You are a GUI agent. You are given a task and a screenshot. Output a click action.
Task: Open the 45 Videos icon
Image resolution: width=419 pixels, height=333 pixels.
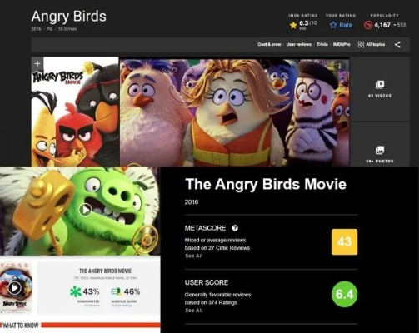(380, 84)
